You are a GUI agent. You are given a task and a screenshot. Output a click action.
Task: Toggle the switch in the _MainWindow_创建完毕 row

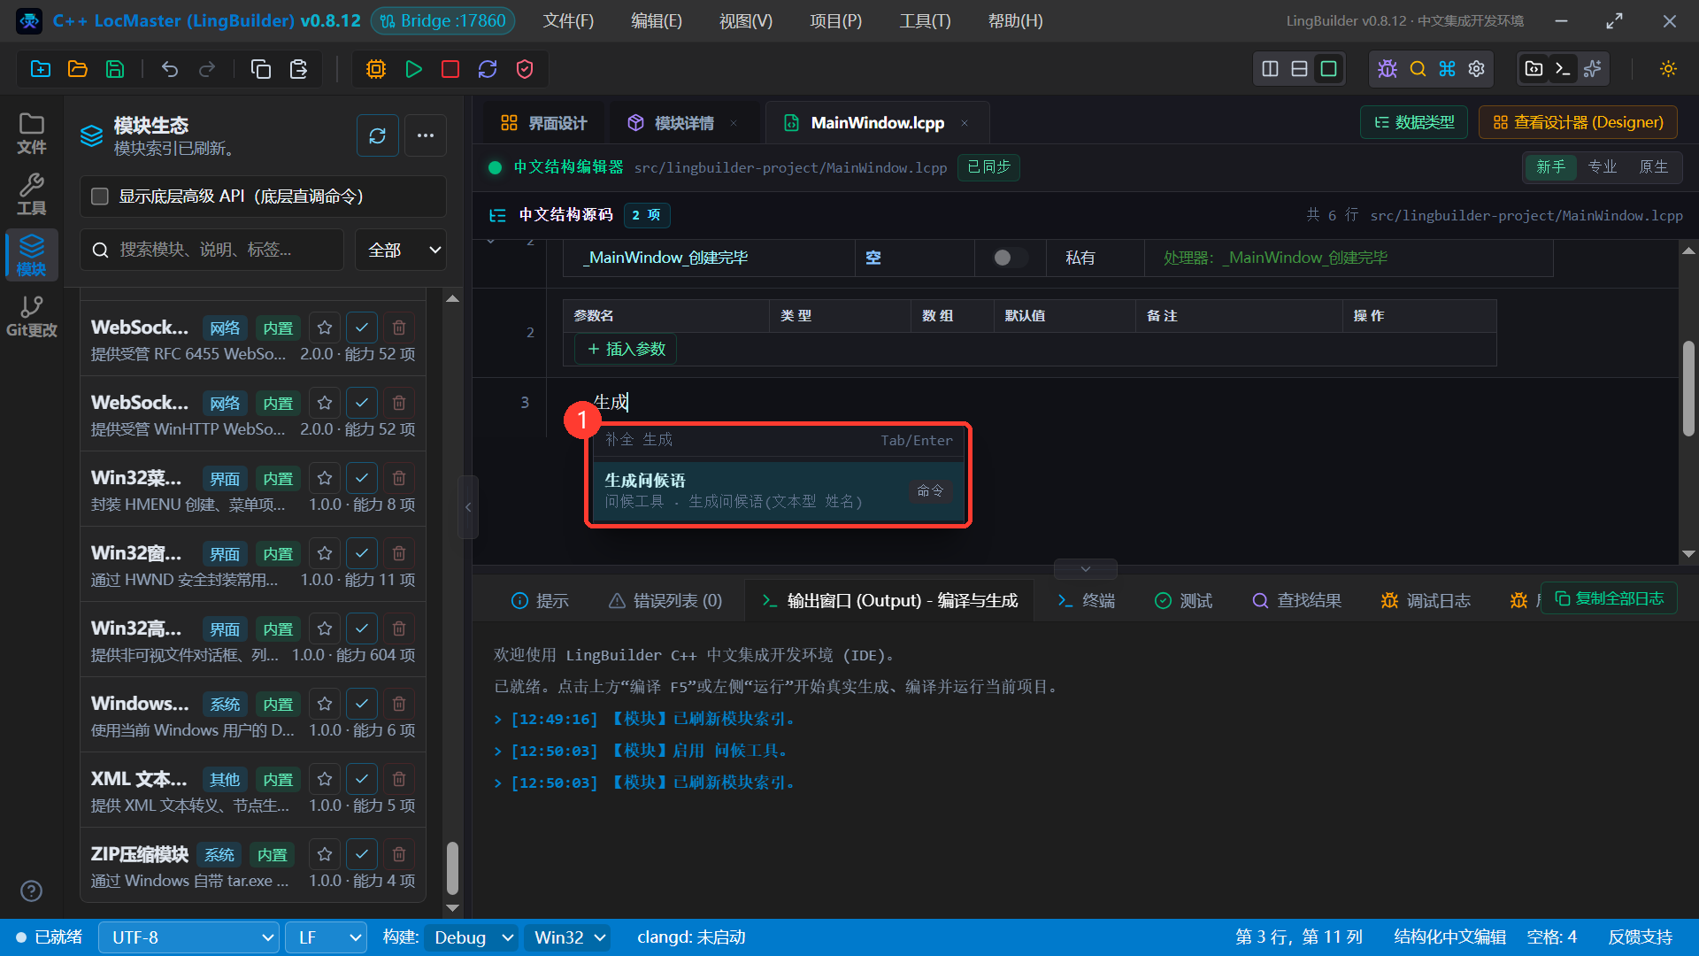(1009, 258)
